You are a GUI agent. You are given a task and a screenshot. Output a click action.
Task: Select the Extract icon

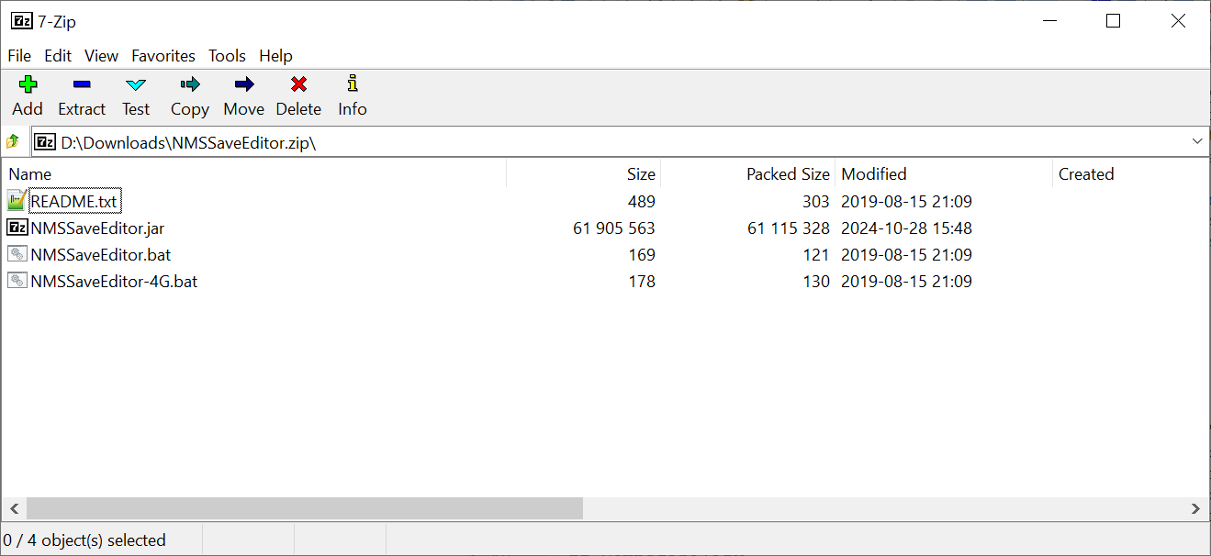[81, 84]
